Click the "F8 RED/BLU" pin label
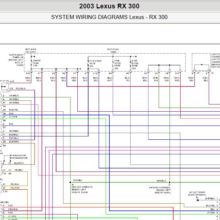 click(18, 89)
